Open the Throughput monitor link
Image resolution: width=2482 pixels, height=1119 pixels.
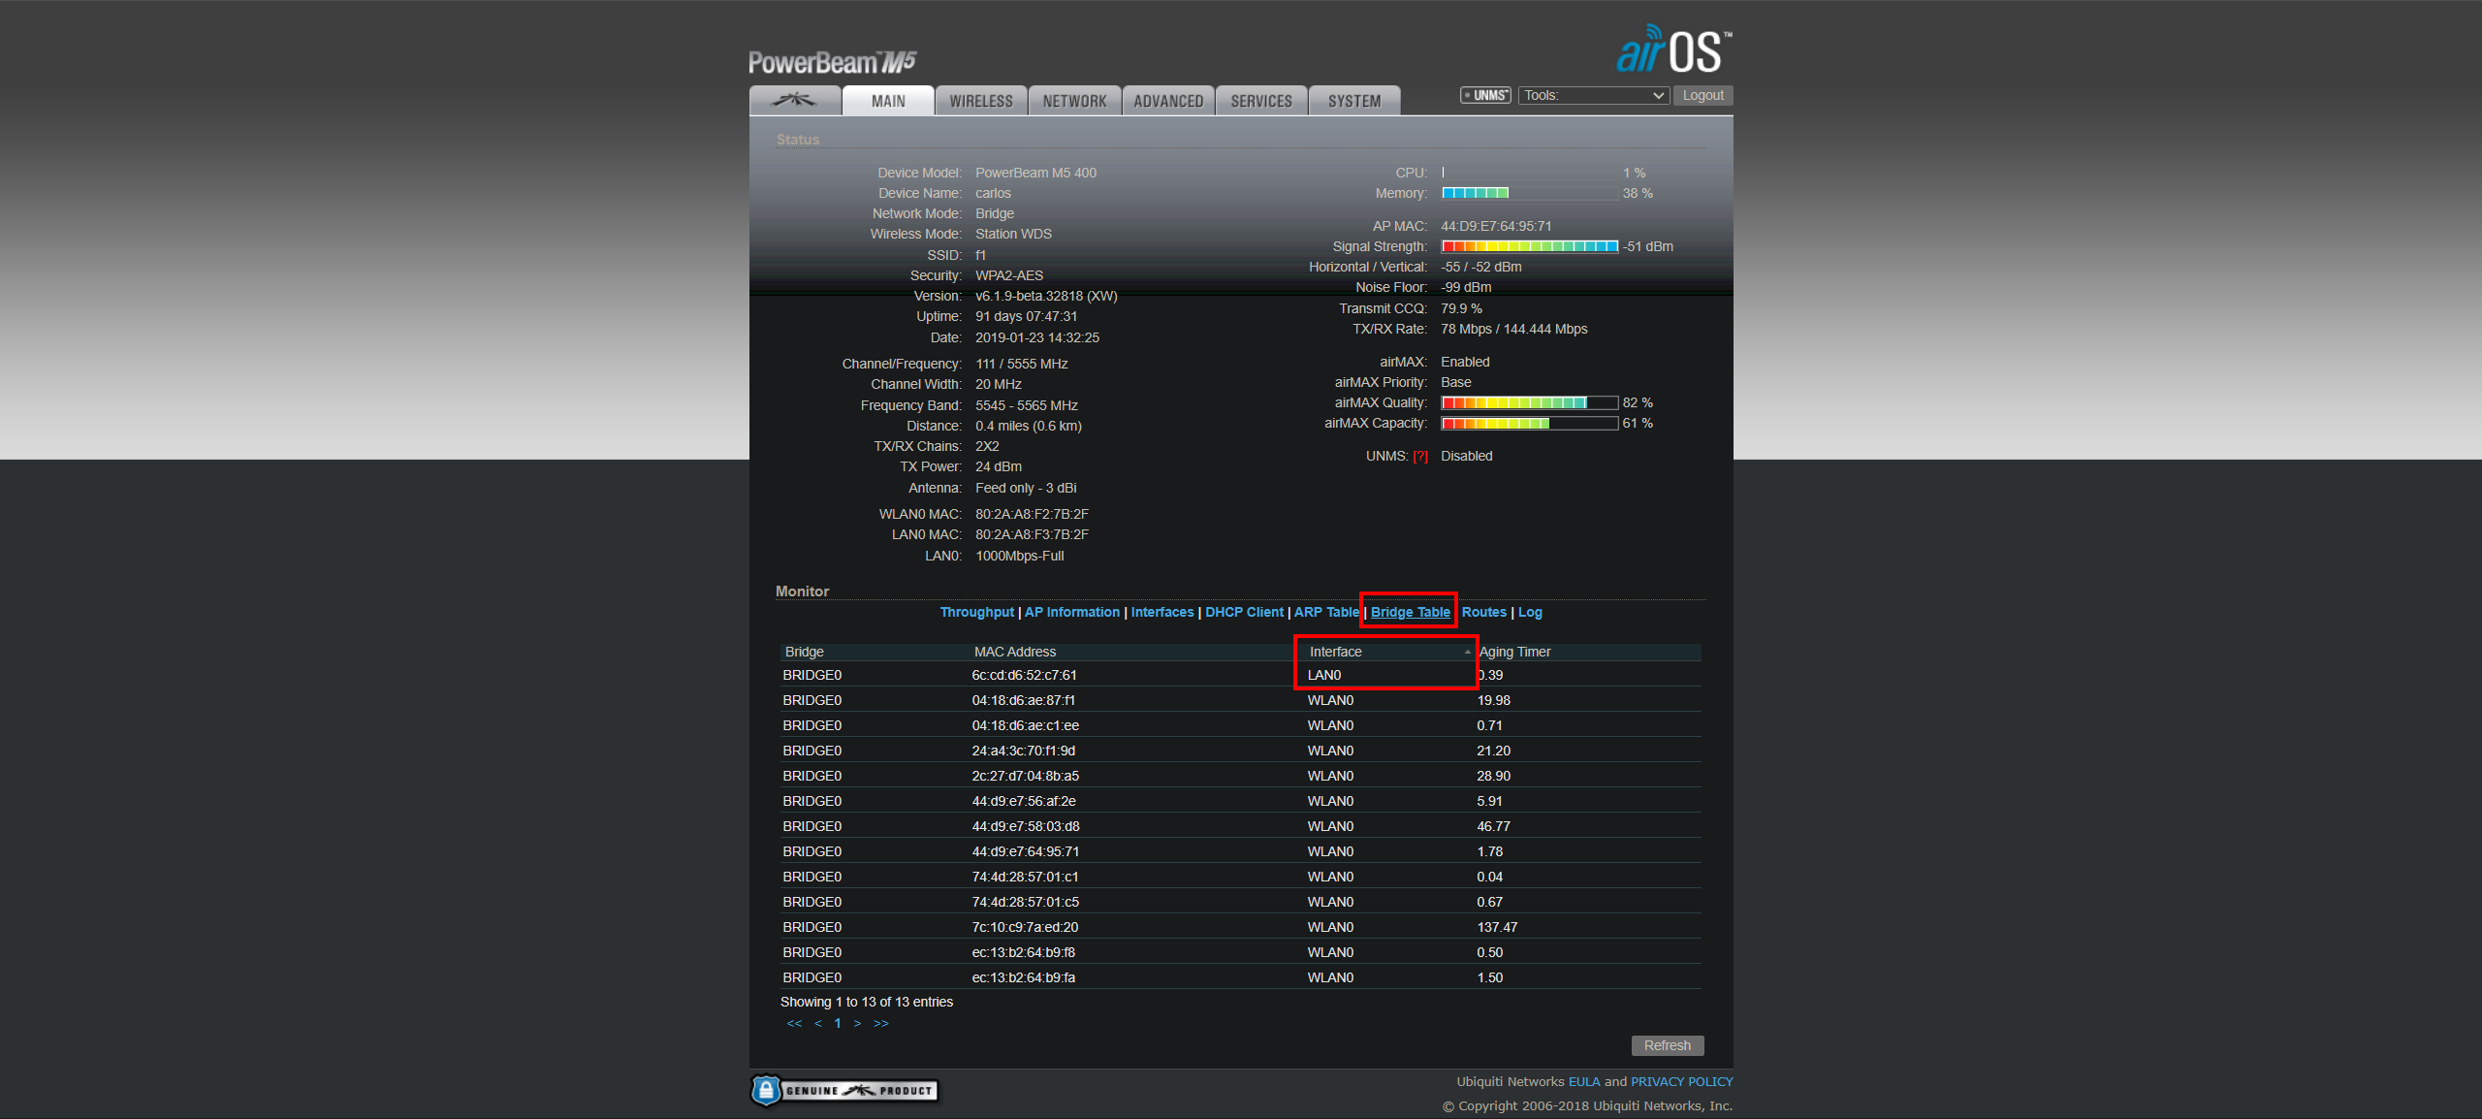pos(976,612)
